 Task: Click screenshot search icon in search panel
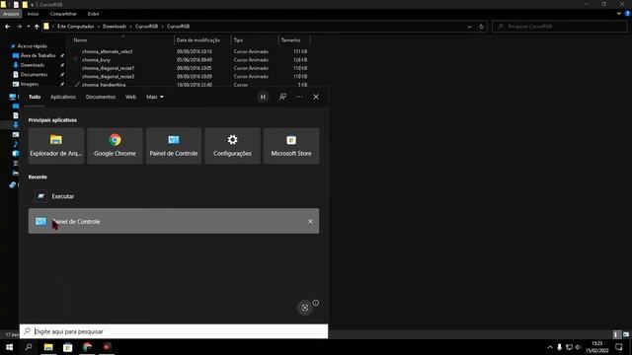coord(305,308)
